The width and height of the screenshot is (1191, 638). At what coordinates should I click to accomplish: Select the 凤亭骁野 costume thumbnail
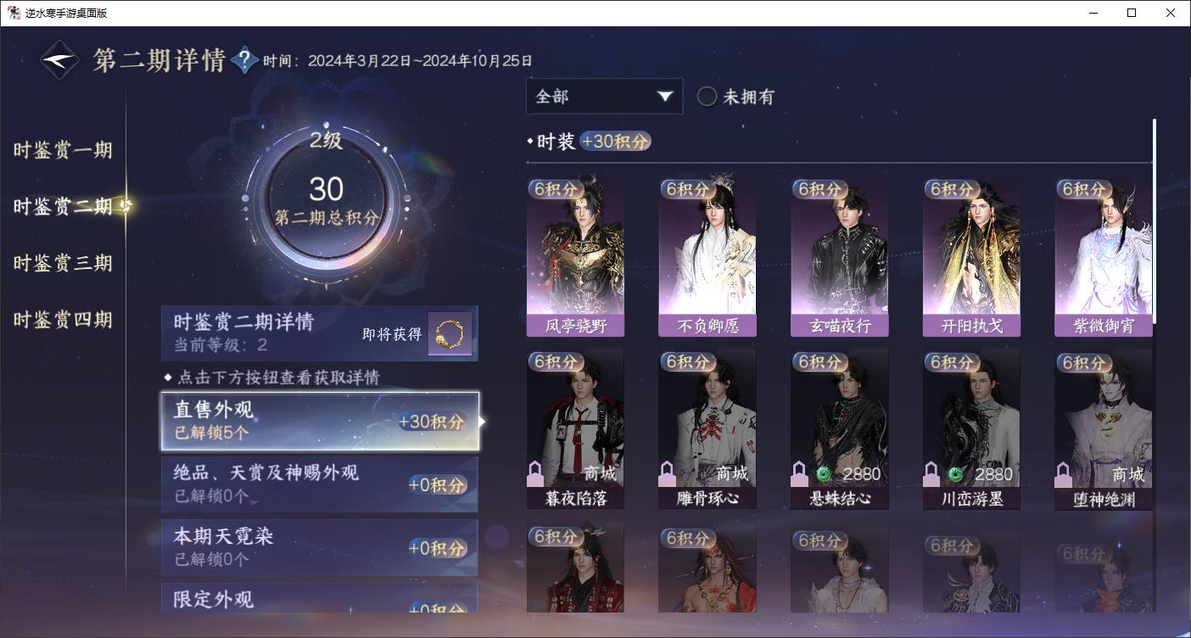click(x=575, y=257)
